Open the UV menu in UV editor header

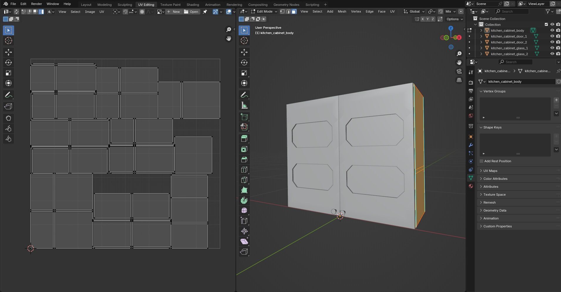102,12
